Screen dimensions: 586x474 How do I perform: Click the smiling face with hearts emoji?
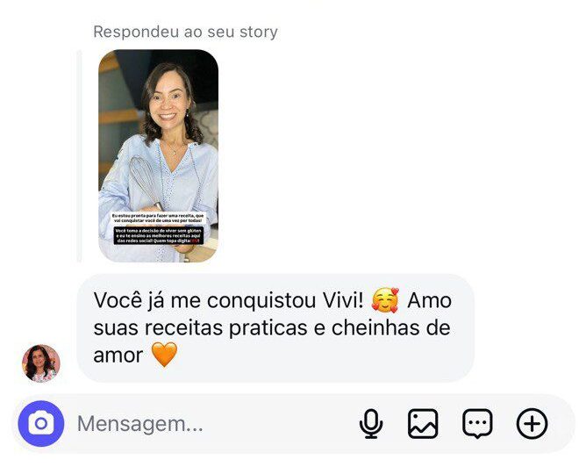385,300
